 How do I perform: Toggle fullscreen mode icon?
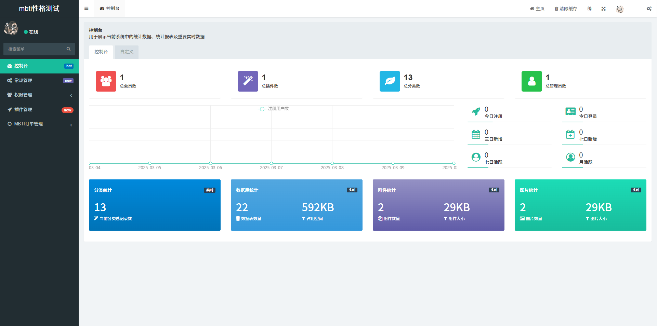coord(603,9)
